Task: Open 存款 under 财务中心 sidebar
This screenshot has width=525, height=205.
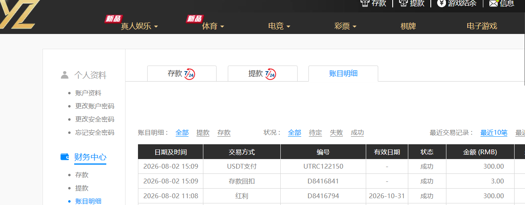Action: coord(82,175)
